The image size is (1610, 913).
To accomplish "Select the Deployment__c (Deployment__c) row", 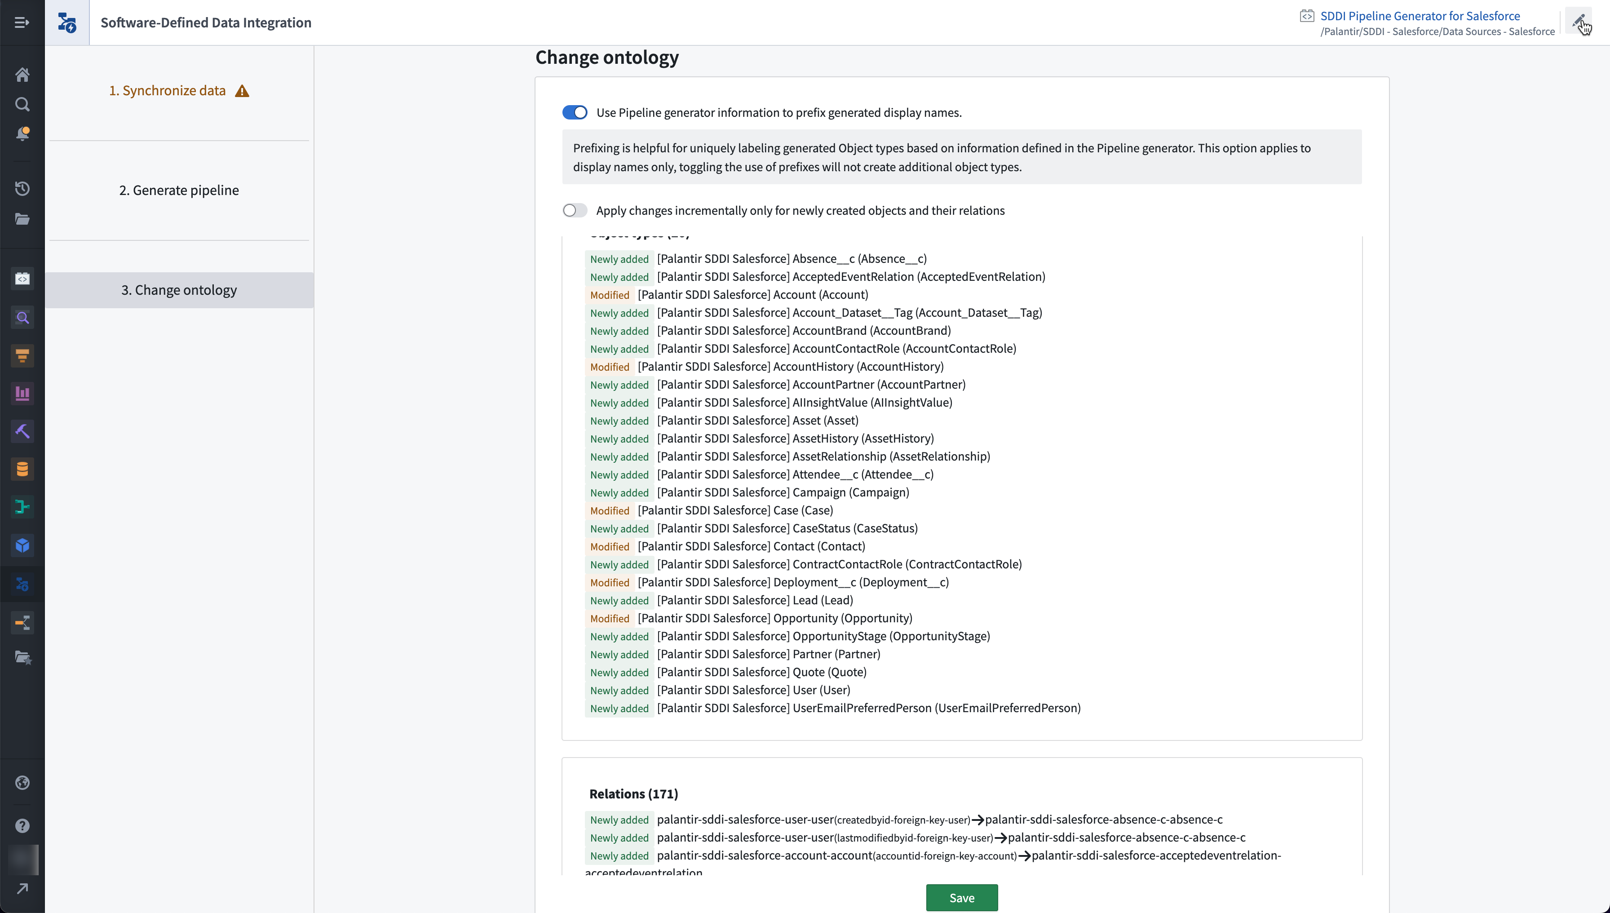I will pyautogui.click(x=767, y=583).
